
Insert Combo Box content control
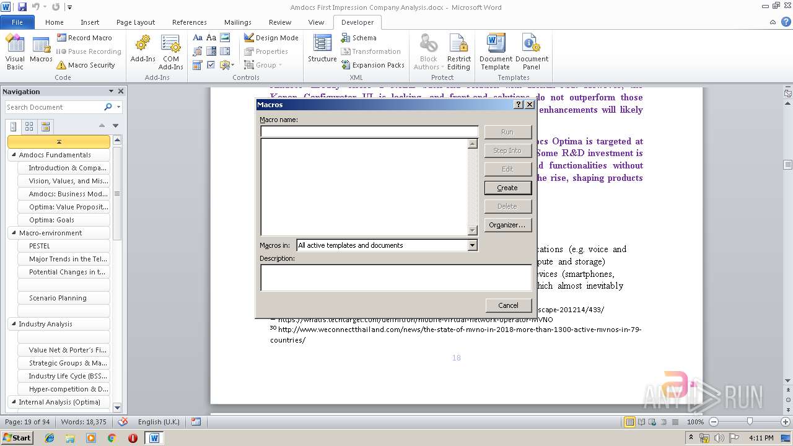click(211, 51)
